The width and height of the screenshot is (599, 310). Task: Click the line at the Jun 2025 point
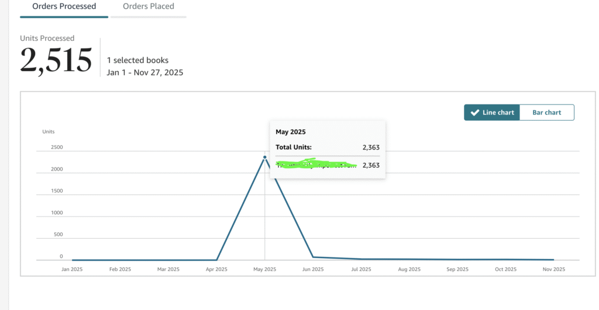point(313,257)
